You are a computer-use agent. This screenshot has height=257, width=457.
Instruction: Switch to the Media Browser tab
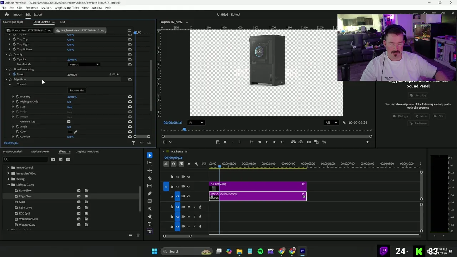coord(40,152)
